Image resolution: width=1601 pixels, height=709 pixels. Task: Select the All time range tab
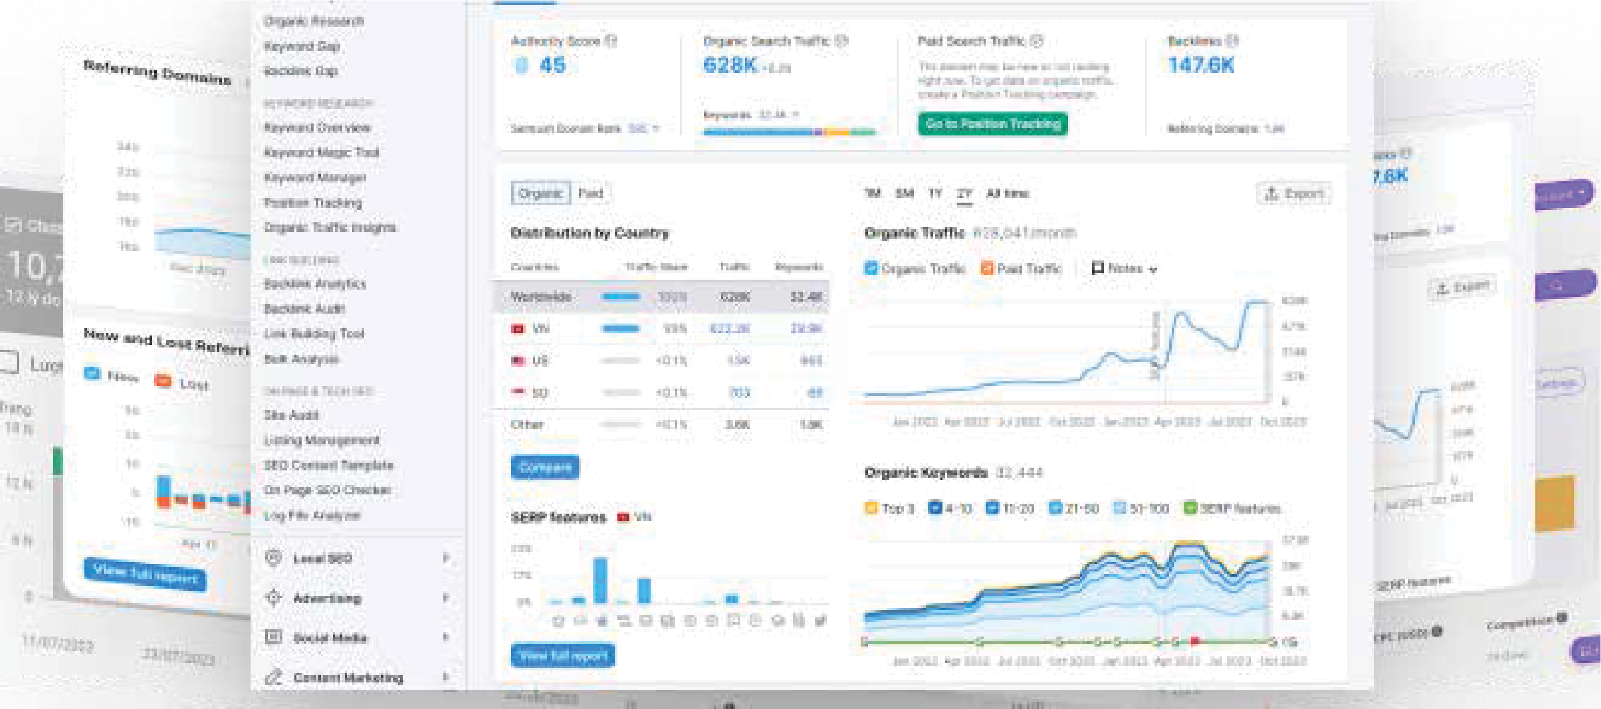tap(1008, 193)
